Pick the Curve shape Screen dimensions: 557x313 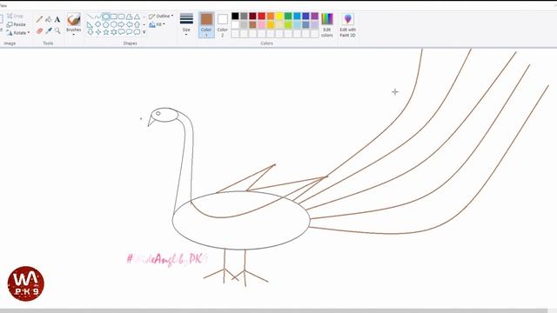pyautogui.click(x=98, y=17)
